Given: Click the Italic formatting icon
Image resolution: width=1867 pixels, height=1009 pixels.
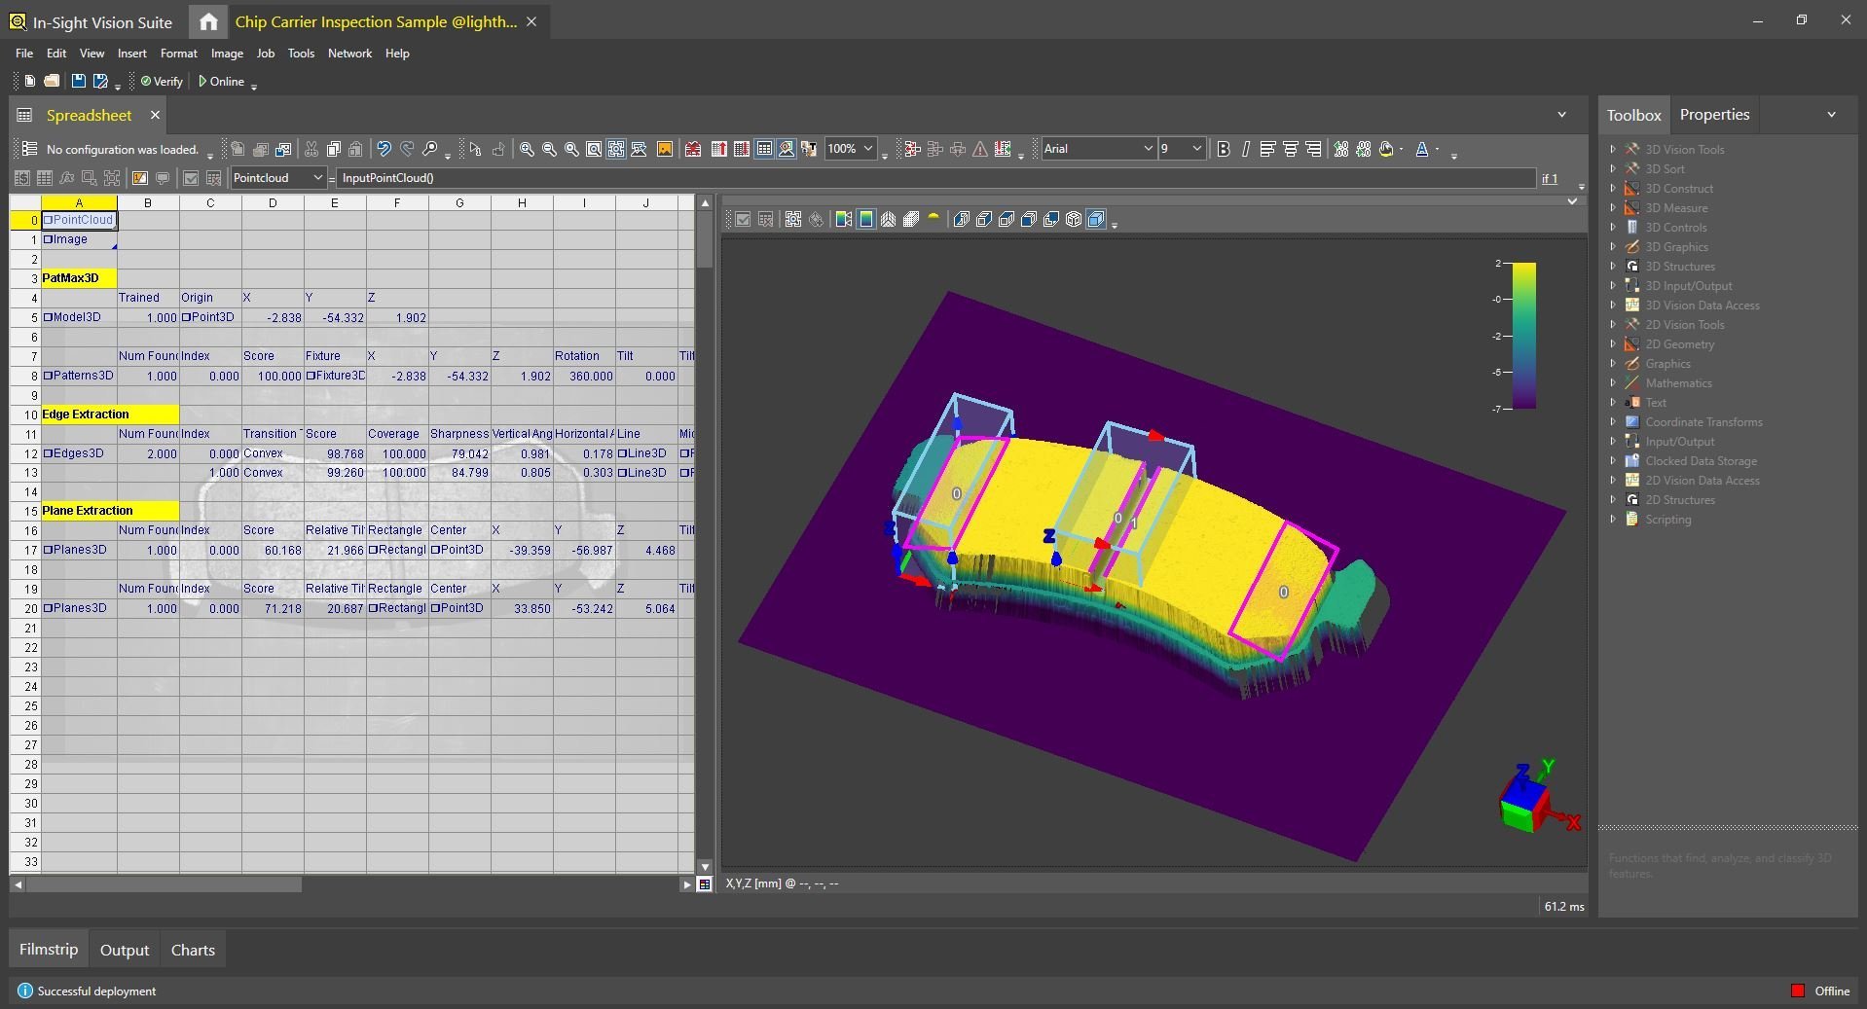Looking at the screenshot, I should tap(1245, 149).
